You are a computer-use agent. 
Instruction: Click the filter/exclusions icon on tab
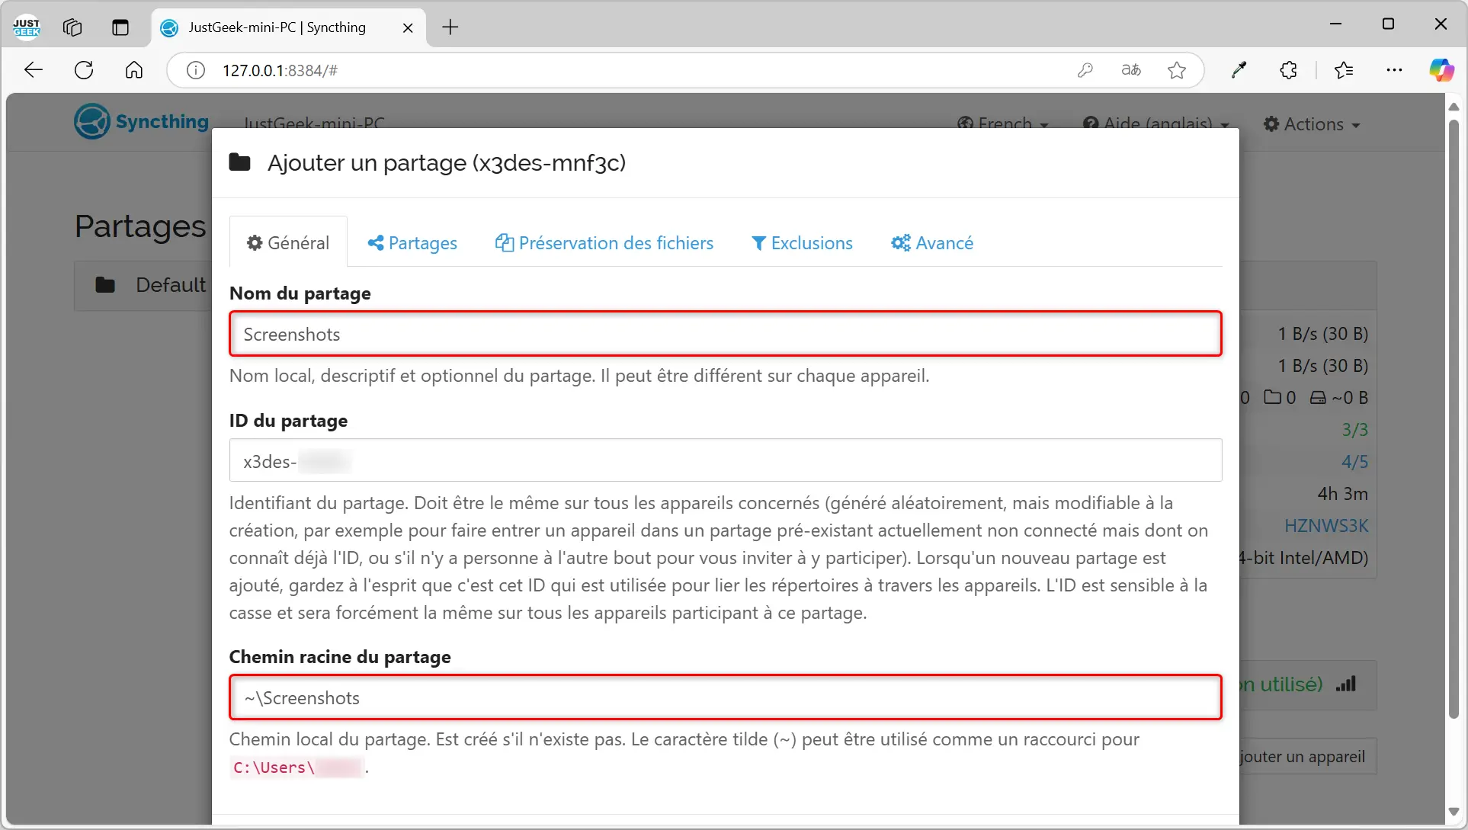(x=757, y=242)
